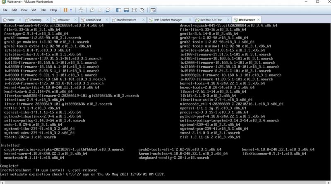Image resolution: width=331 pixels, height=184 pixels.
Task: Click the grub2-tools-efi package line
Action: [x=180, y=149]
